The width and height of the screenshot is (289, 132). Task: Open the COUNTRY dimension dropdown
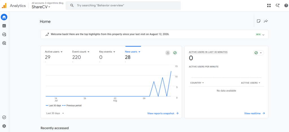coord(197,83)
